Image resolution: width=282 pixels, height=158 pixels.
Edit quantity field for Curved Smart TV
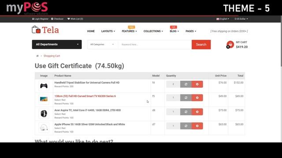click(173, 97)
